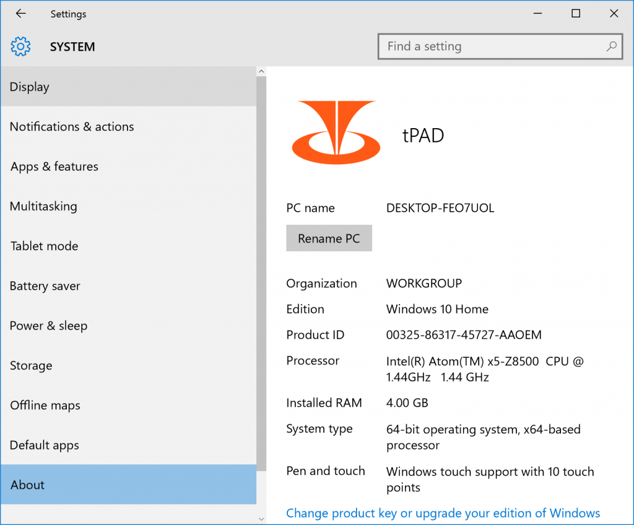The image size is (634, 525).
Task: Open the Display settings page
Action: 129,87
